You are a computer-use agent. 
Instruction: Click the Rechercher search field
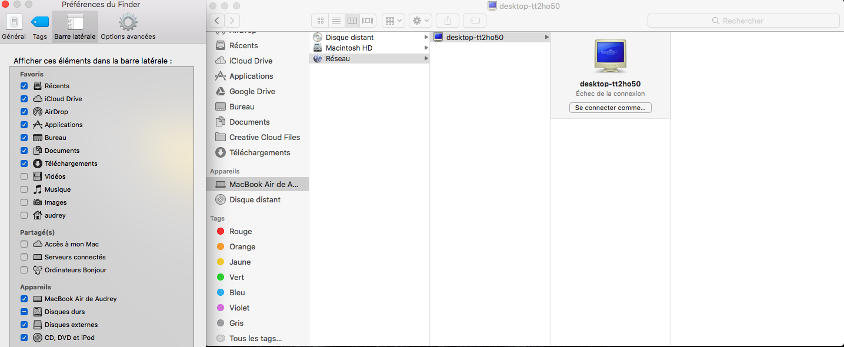click(x=743, y=21)
